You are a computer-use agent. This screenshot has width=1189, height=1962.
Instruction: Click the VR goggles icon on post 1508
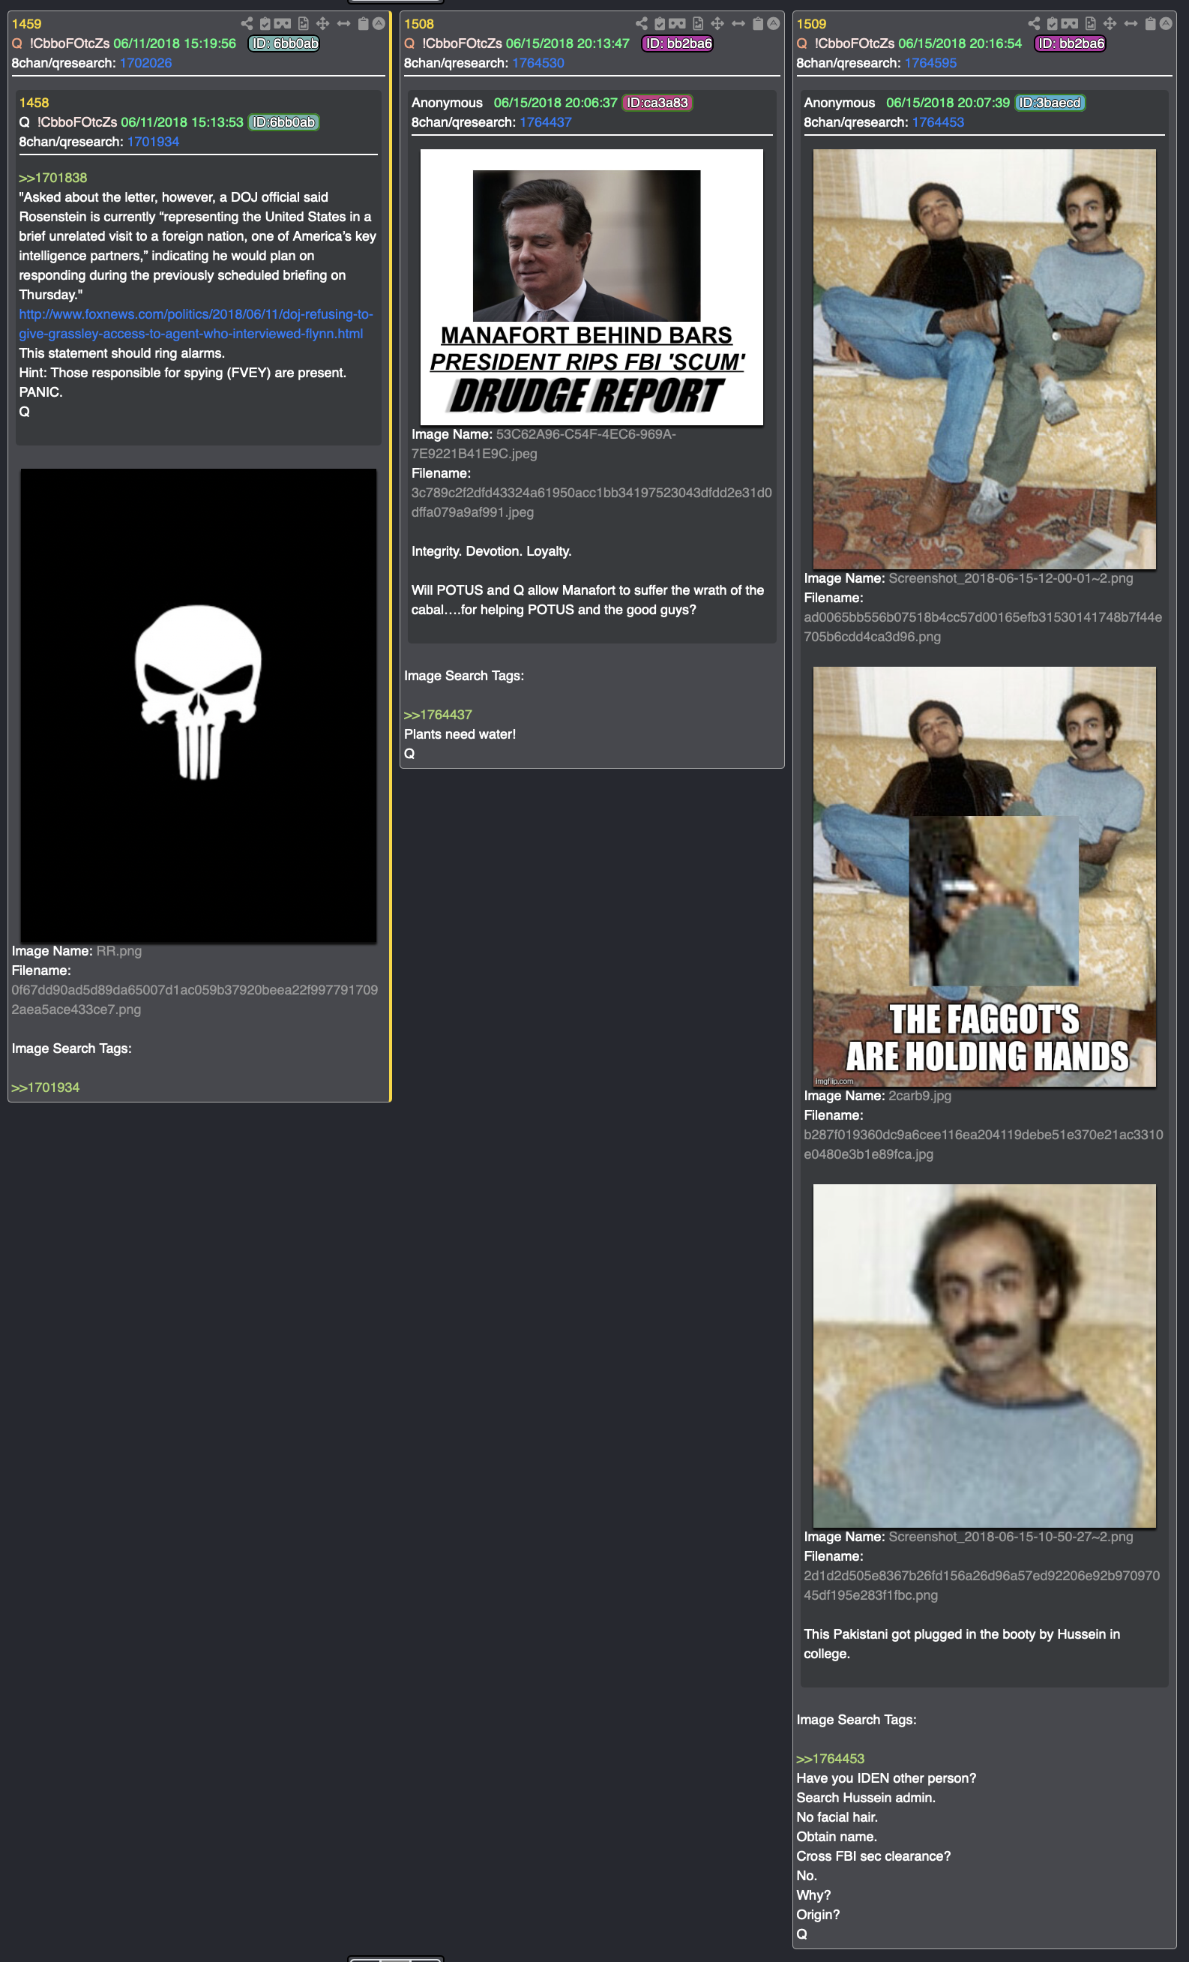coord(677,24)
